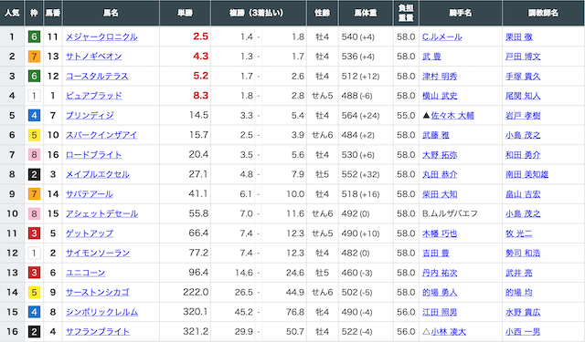Open jockey 佐々木 大輔 link

click(452, 115)
